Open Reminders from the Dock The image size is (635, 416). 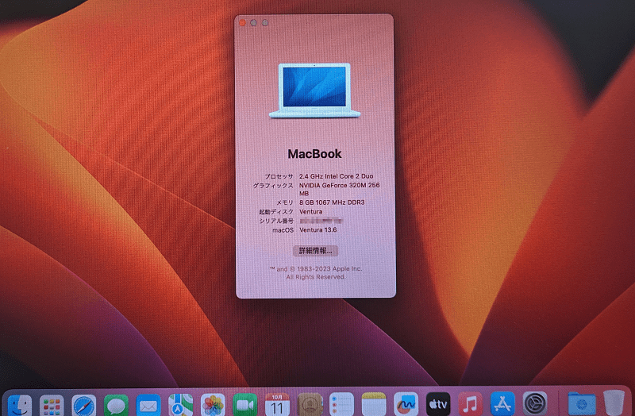pyautogui.click(x=341, y=405)
